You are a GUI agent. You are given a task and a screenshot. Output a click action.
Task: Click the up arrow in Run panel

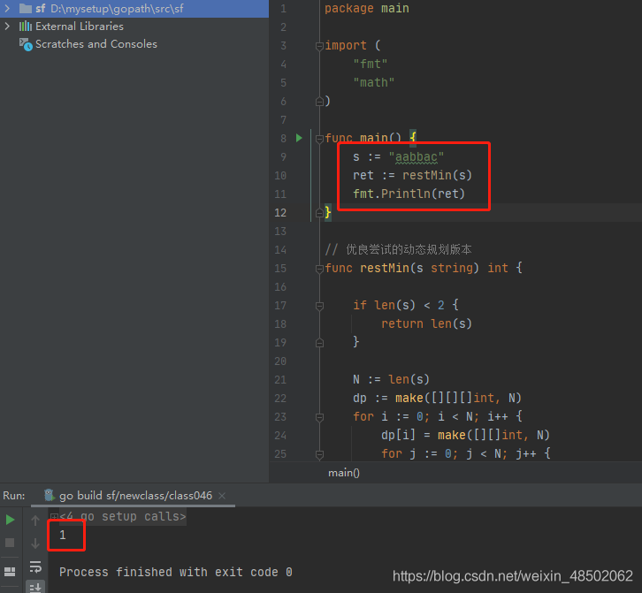point(35,521)
